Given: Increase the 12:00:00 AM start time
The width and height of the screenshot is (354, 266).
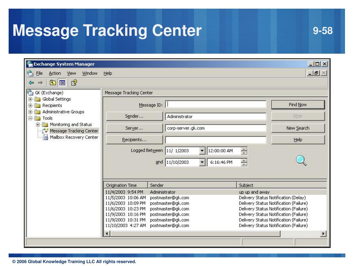Looking at the screenshot, I should tap(244, 149).
